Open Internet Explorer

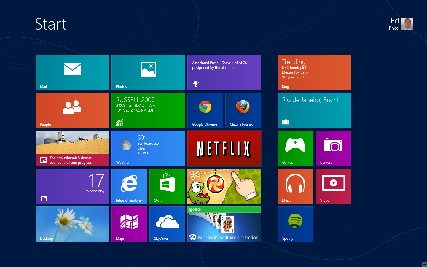[x=129, y=186]
